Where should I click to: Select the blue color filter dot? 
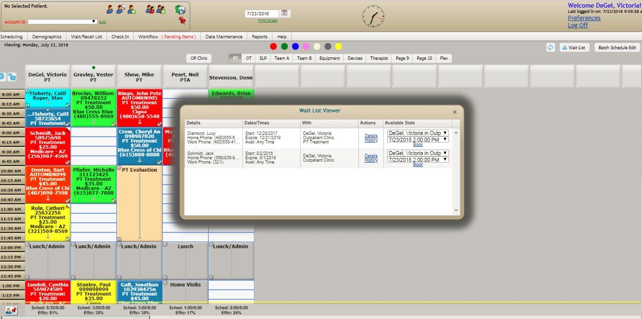point(295,46)
